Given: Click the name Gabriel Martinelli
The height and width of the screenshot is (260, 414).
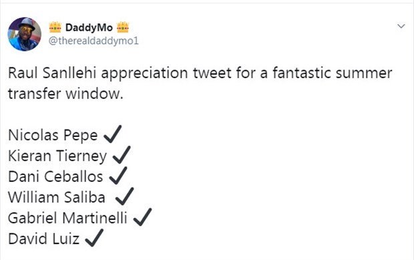Looking at the screenshot, I should pos(67,218).
